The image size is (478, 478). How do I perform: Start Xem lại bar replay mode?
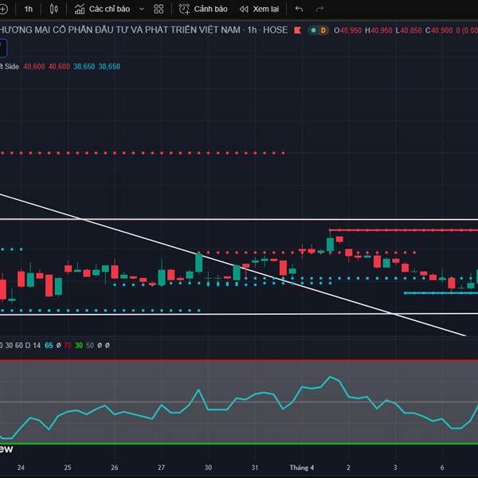coord(259,9)
